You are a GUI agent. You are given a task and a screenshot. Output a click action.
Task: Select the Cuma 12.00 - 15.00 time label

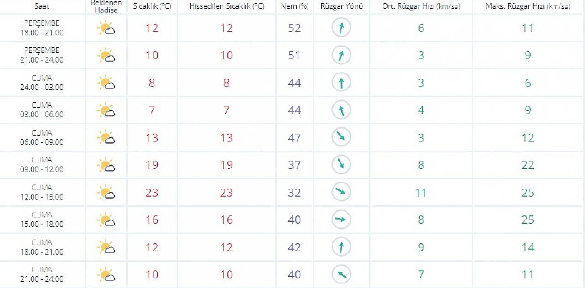coord(42,192)
